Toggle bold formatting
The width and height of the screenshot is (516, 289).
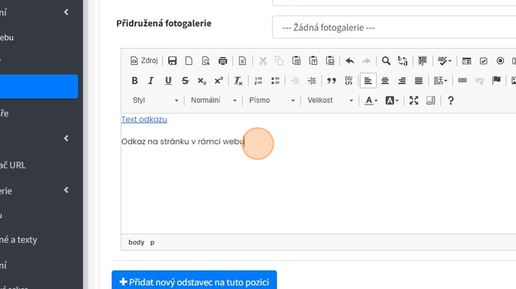coord(134,80)
